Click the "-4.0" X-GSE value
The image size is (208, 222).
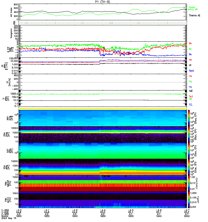[x=19, y=210]
